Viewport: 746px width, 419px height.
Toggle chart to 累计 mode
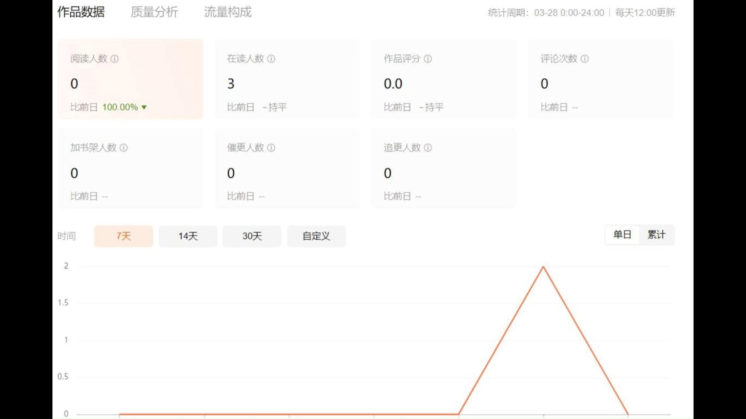[x=657, y=235]
